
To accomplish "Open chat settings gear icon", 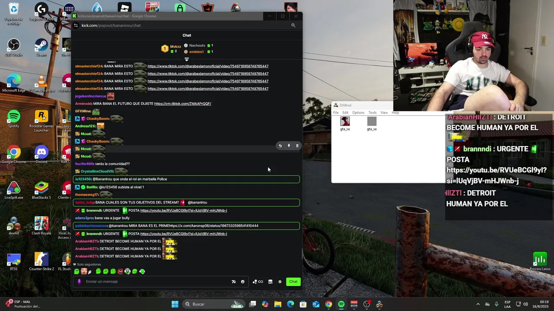I will 280,282.
